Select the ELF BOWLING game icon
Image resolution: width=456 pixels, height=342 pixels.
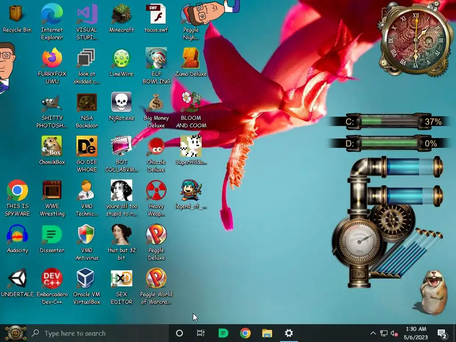point(156,65)
